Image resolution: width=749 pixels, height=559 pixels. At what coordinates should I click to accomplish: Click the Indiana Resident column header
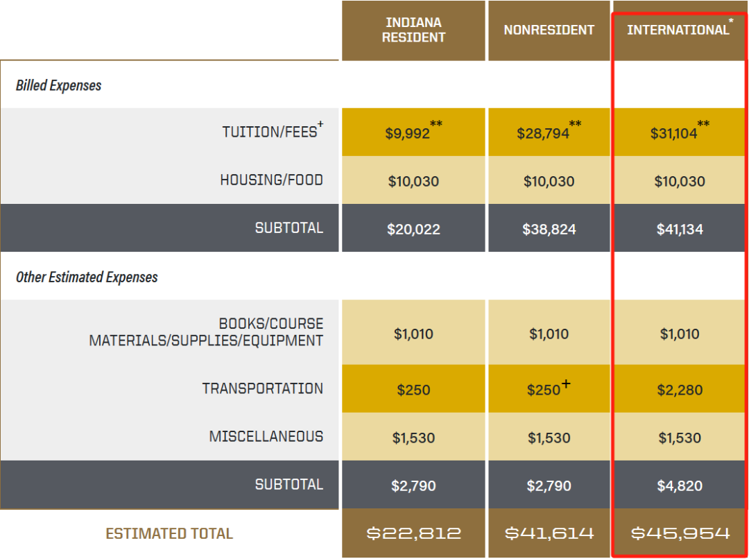pyautogui.click(x=413, y=31)
